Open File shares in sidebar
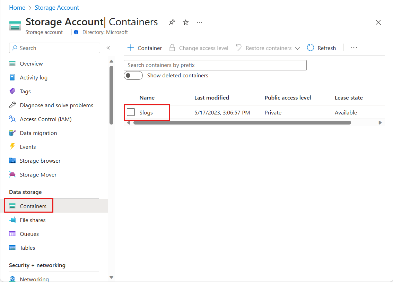393x282 pixels. click(x=33, y=220)
